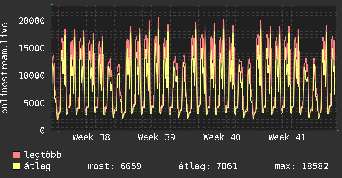
Task: Click the pink legtöbb legend swatch
Action: coord(16,154)
